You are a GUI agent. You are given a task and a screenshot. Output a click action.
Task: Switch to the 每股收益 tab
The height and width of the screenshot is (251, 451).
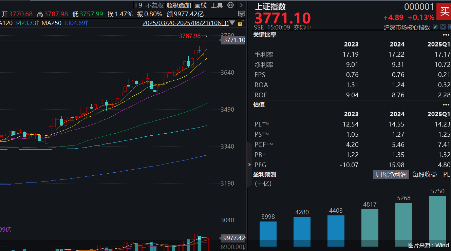[425, 174]
